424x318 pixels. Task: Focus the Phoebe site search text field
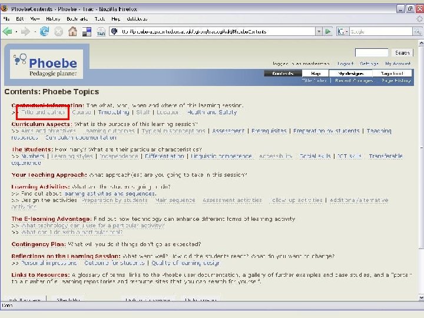[x=372, y=53]
